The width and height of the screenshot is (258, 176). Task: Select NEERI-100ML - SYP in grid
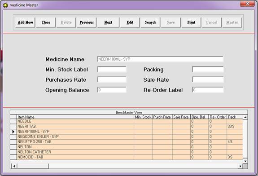click(127, 132)
